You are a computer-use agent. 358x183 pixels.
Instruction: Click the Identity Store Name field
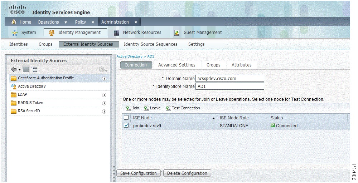coord(230,86)
